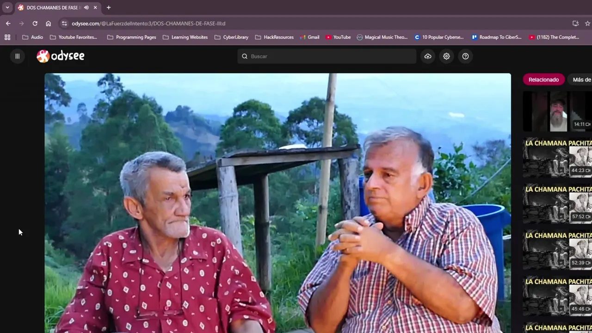Open the tab search dropdown arrow
This screenshot has height=333, width=592.
point(7,7)
